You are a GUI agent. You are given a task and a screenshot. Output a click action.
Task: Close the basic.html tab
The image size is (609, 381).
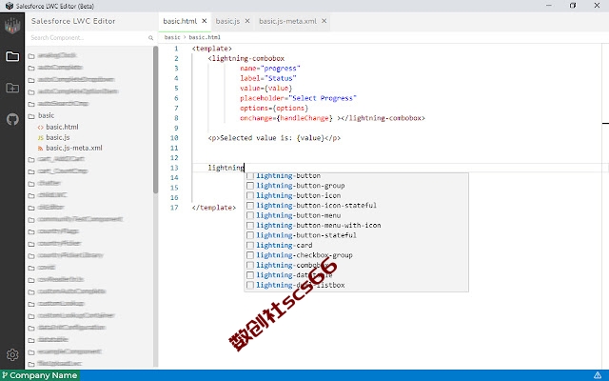click(x=205, y=21)
